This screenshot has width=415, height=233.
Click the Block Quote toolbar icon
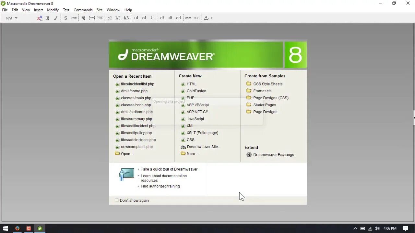[x=92, y=18]
